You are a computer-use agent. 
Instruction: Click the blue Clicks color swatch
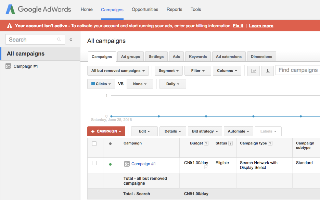pyautogui.click(x=93, y=83)
